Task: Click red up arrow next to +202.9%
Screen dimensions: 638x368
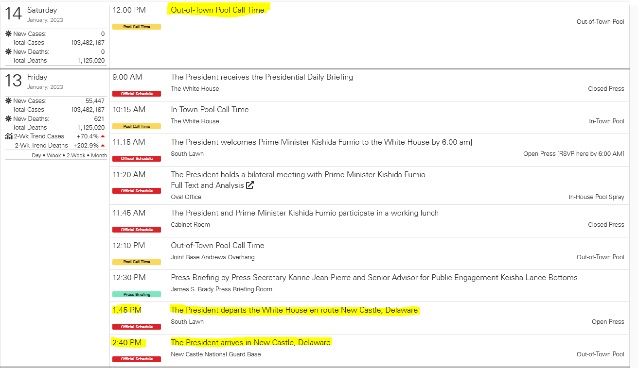Action: 103,145
